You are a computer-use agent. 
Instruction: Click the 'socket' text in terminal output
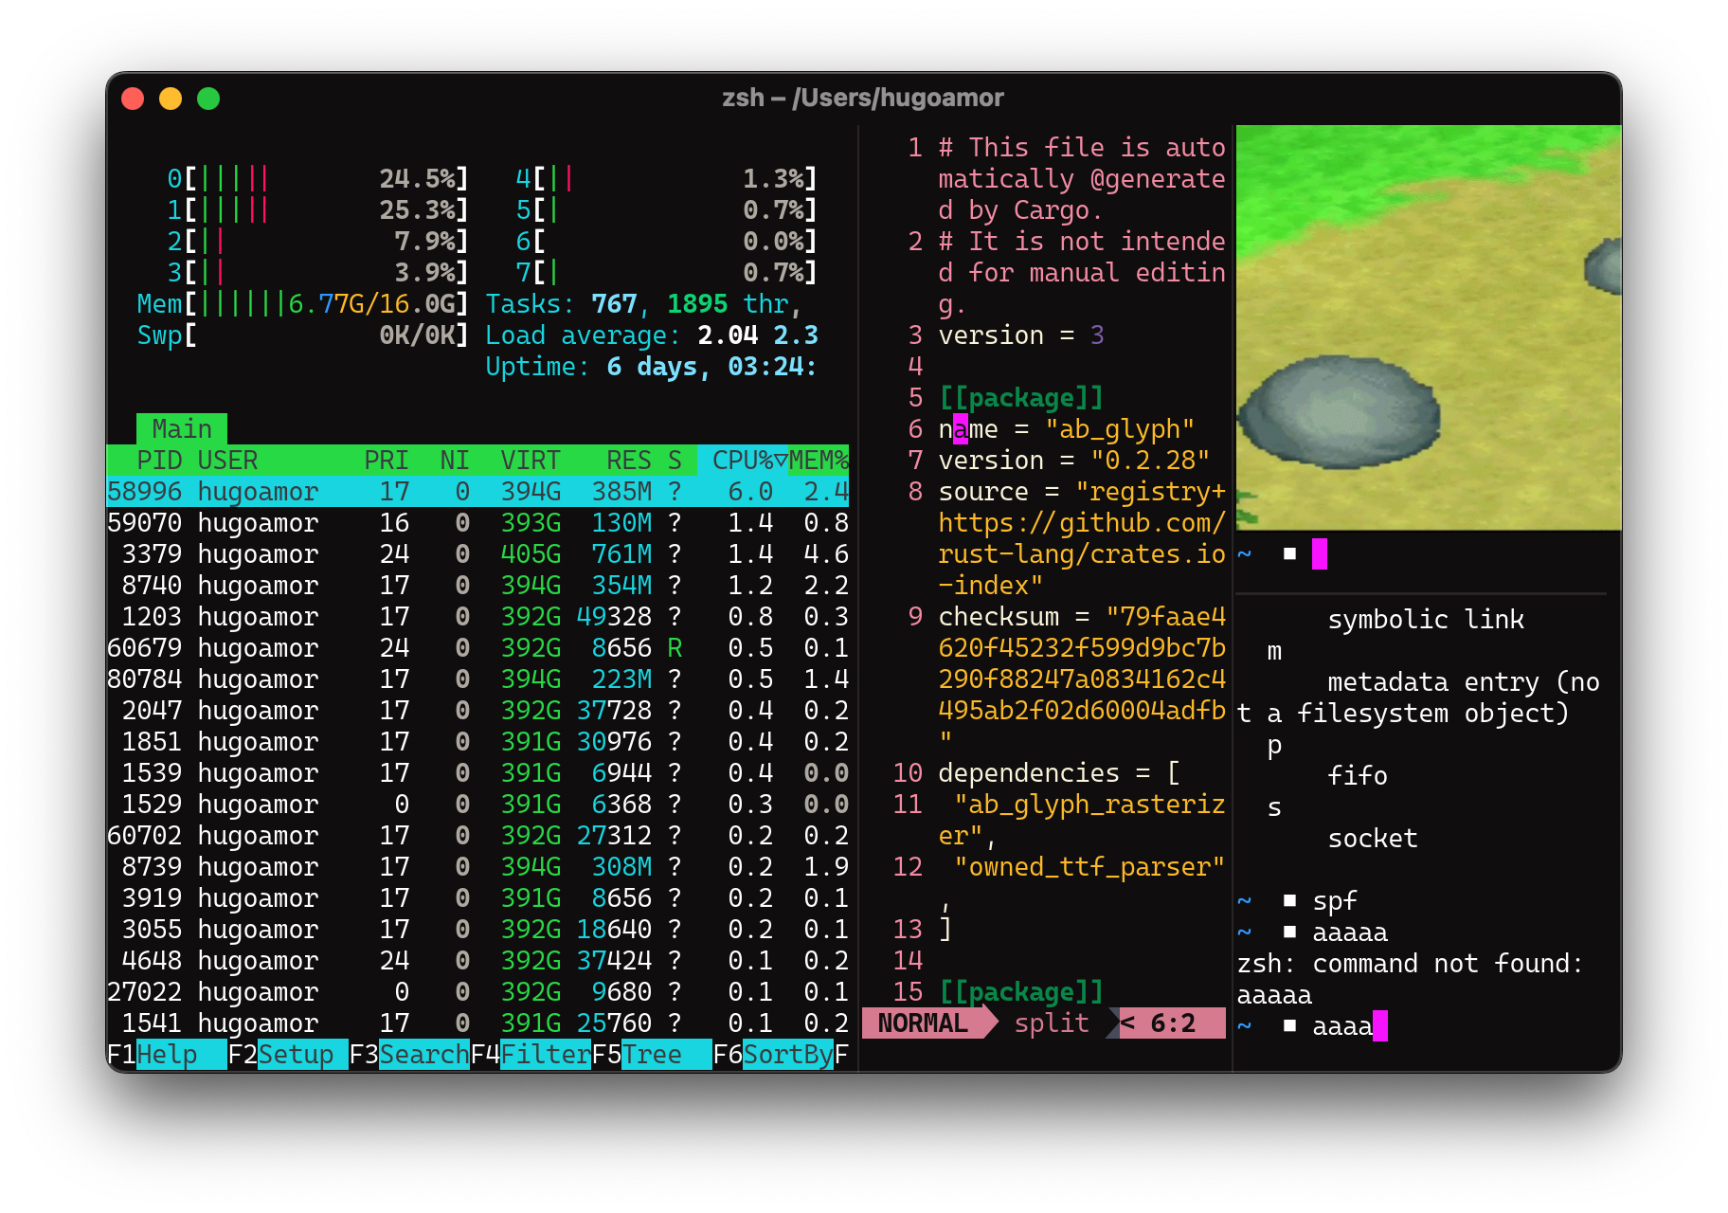point(1373,838)
